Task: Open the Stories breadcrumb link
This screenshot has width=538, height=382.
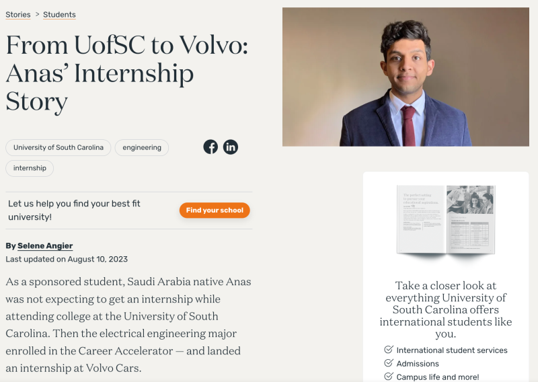Action: coord(18,15)
